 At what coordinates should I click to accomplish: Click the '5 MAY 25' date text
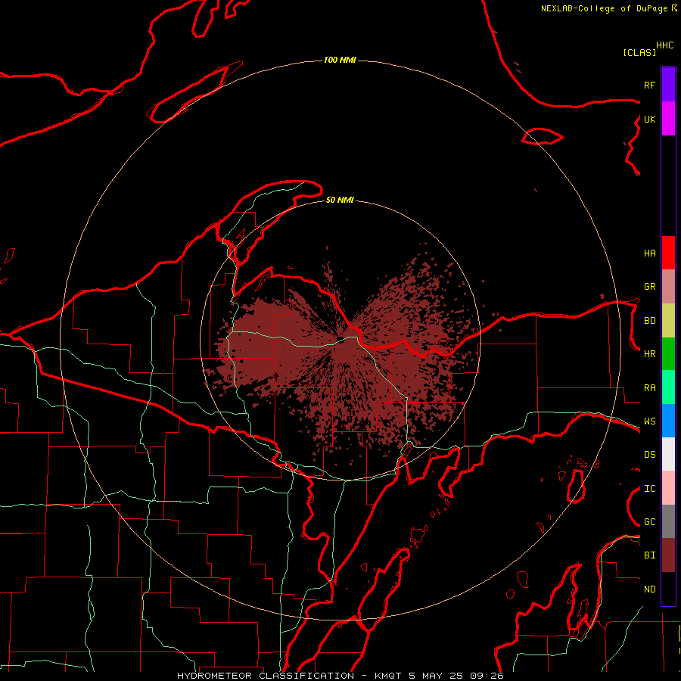[436, 676]
